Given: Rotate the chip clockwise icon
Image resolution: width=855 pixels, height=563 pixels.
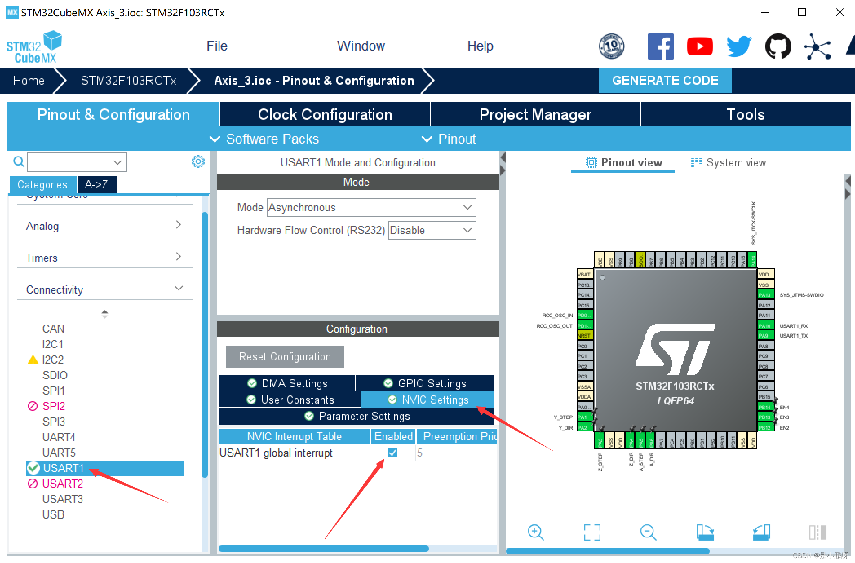Looking at the screenshot, I should pos(704,532).
